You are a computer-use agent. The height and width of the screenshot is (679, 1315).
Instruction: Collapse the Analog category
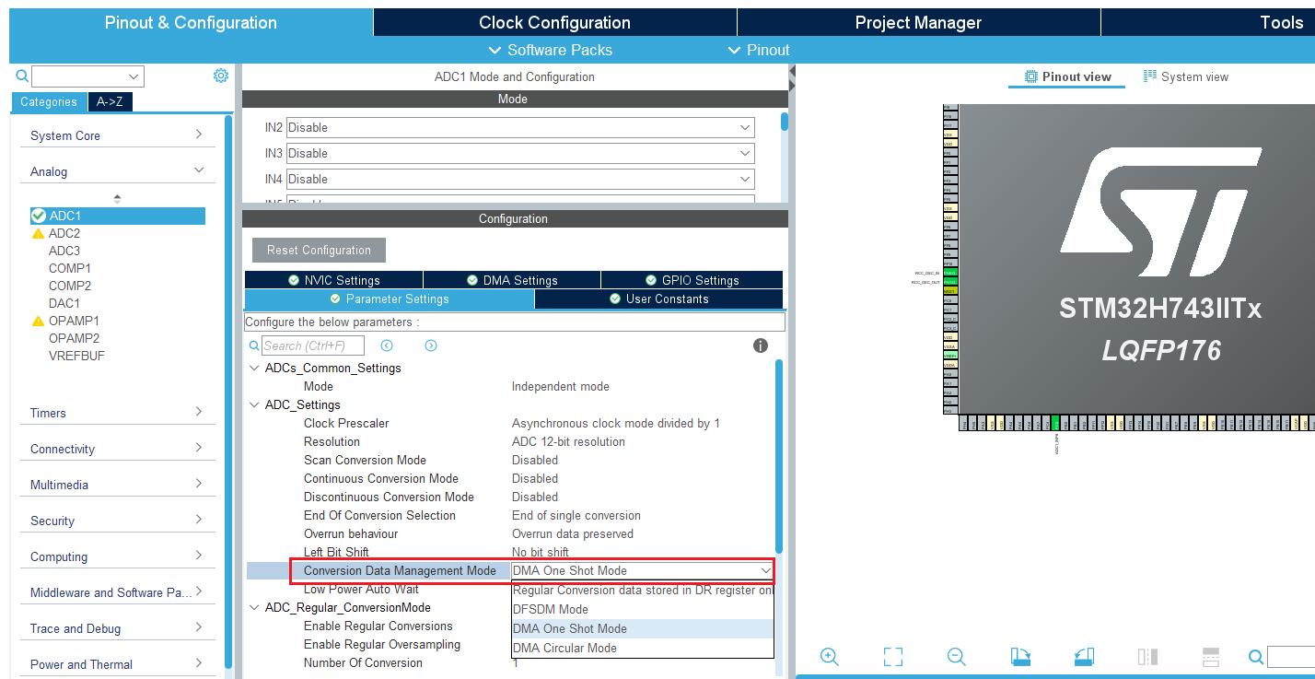[x=198, y=170]
